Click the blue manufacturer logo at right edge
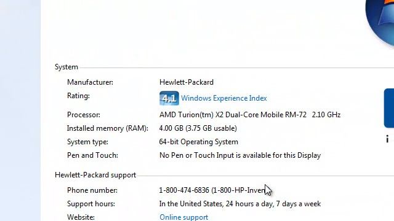 coord(389,108)
